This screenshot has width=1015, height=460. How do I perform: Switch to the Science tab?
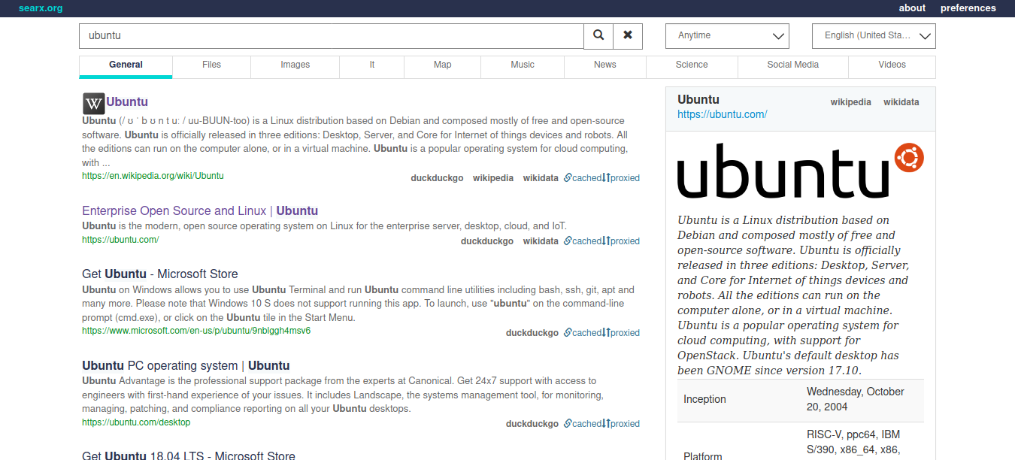click(692, 65)
